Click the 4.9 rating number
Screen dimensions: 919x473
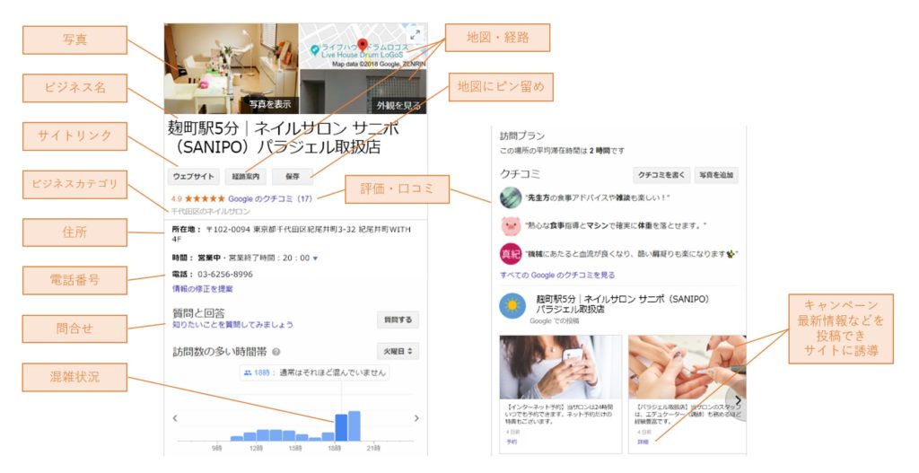[x=177, y=198]
